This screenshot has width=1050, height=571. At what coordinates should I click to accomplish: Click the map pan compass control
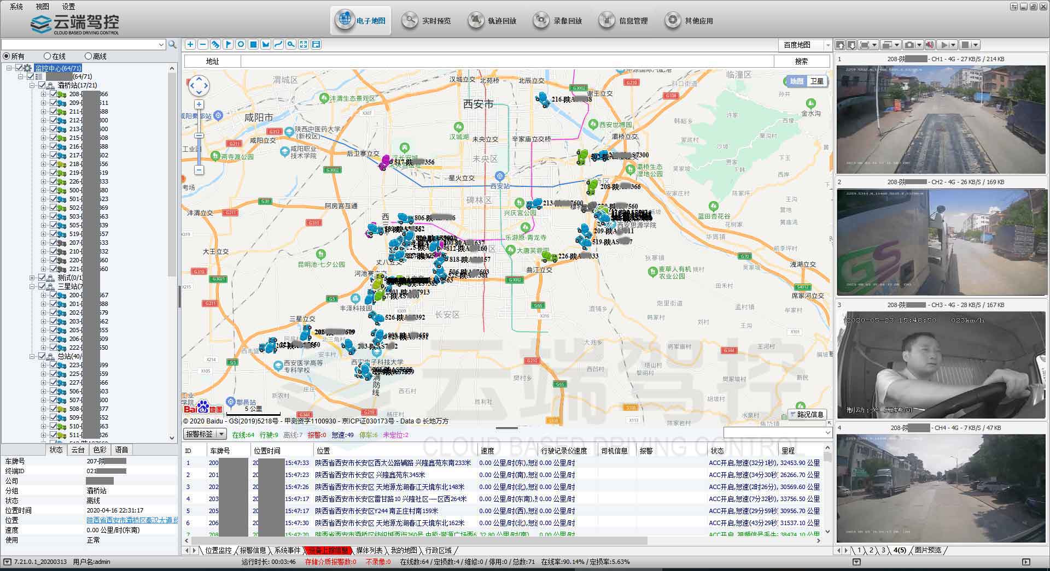click(x=199, y=85)
